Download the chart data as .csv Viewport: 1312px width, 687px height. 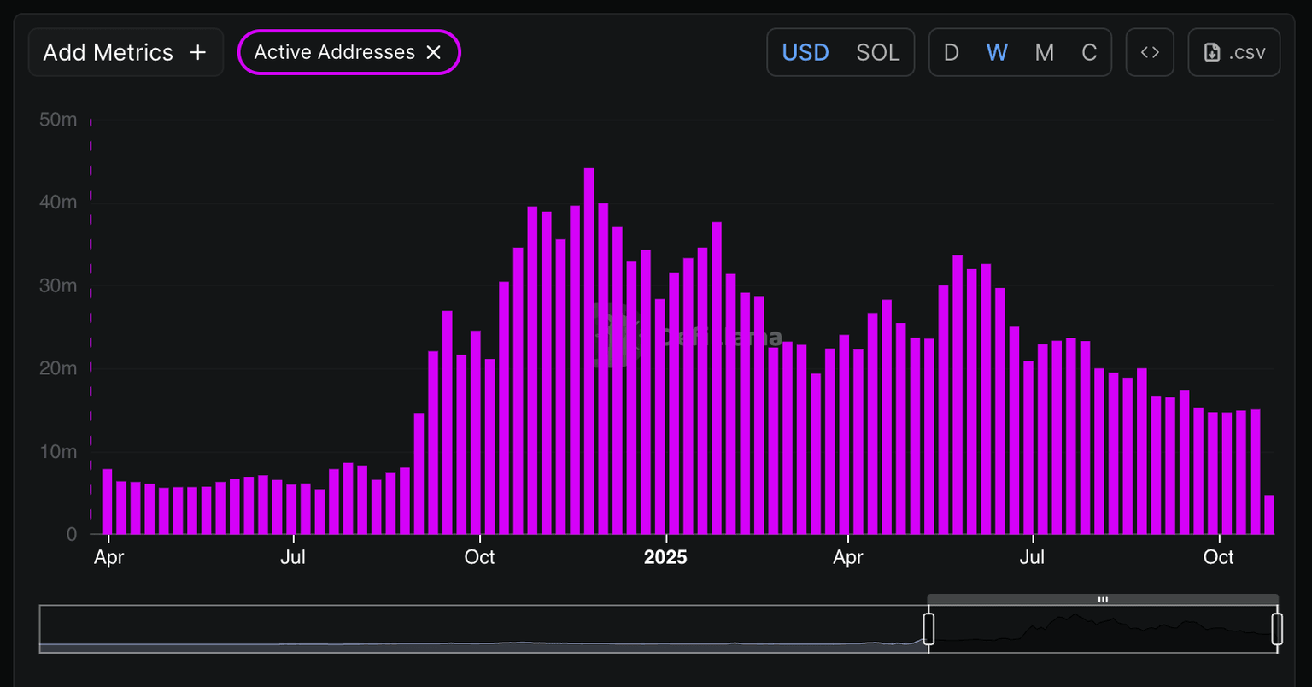coord(1233,53)
